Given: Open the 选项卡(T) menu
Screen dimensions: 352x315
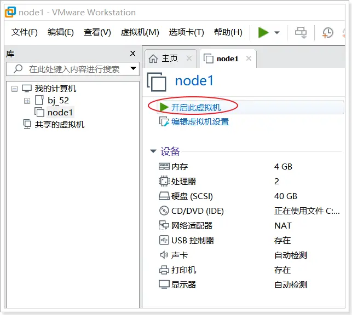Looking at the screenshot, I should point(186,32).
